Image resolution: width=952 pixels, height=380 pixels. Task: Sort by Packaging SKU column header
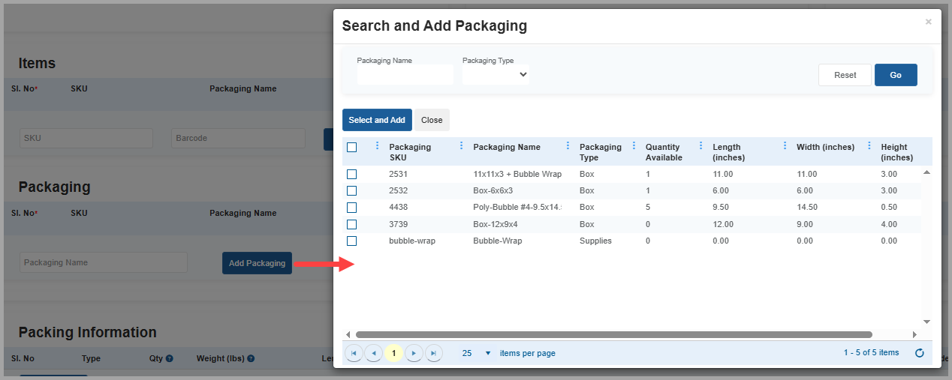[x=410, y=152]
